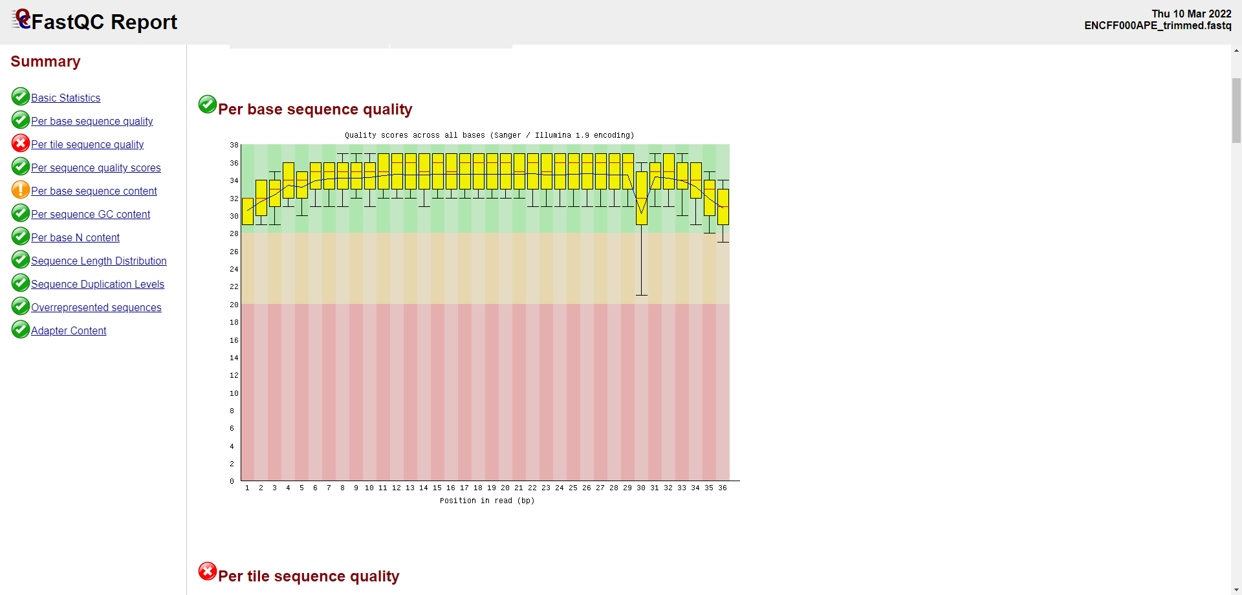Open Per sequence GC content link
The image size is (1242, 595).
pyautogui.click(x=91, y=215)
